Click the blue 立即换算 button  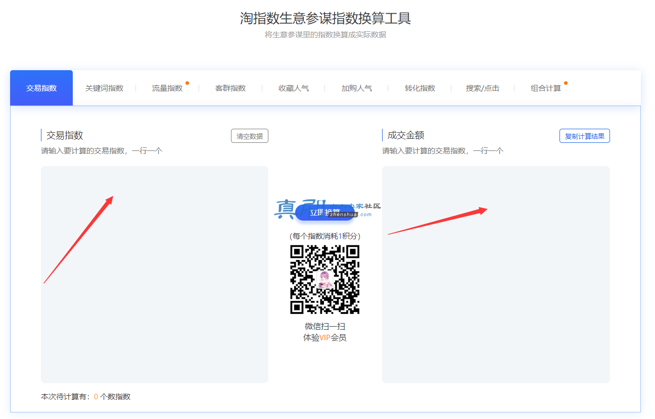325,213
